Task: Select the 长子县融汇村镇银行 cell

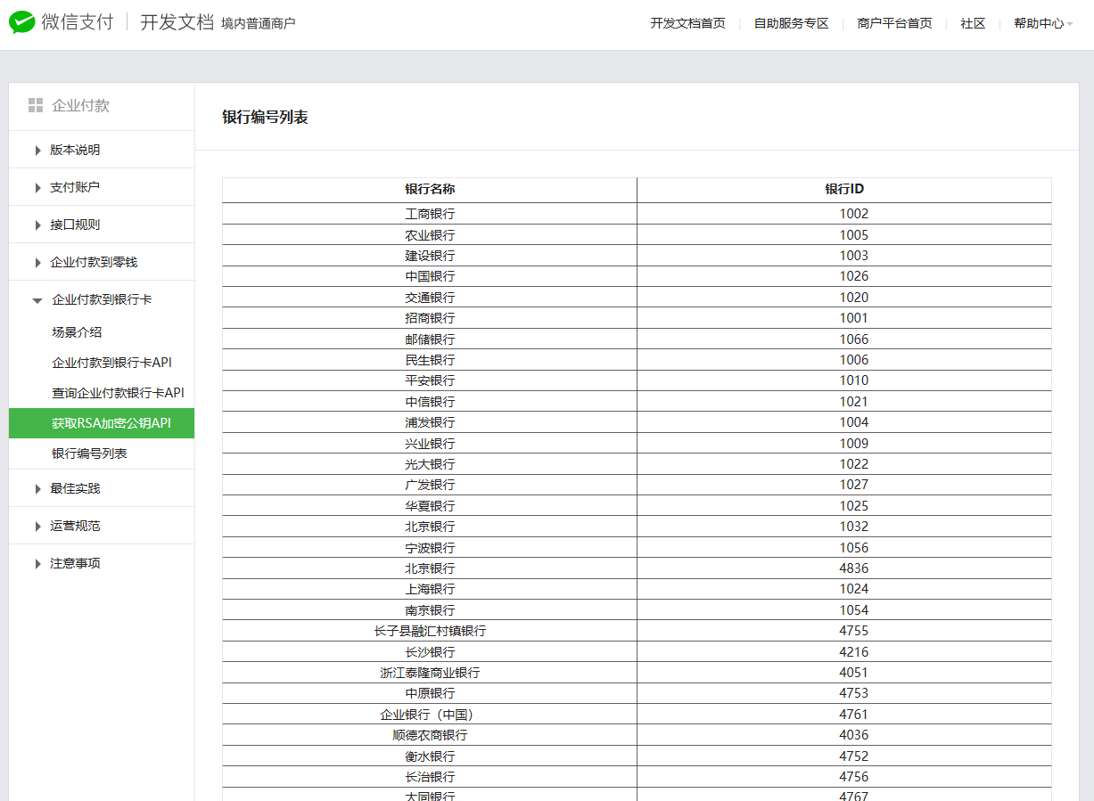Action: [x=430, y=631]
